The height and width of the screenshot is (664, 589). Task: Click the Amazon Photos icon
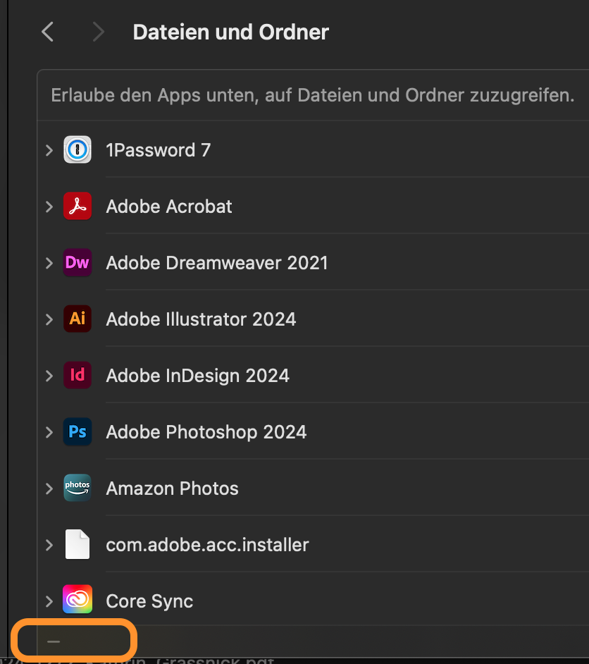pos(77,488)
